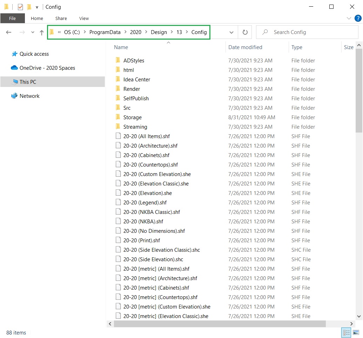Image resolution: width=363 pixels, height=338 pixels.
Task: Select the Idea Center folder icon
Action: (x=118, y=79)
